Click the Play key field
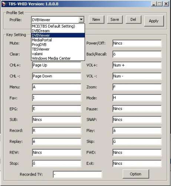 pos(137,131)
